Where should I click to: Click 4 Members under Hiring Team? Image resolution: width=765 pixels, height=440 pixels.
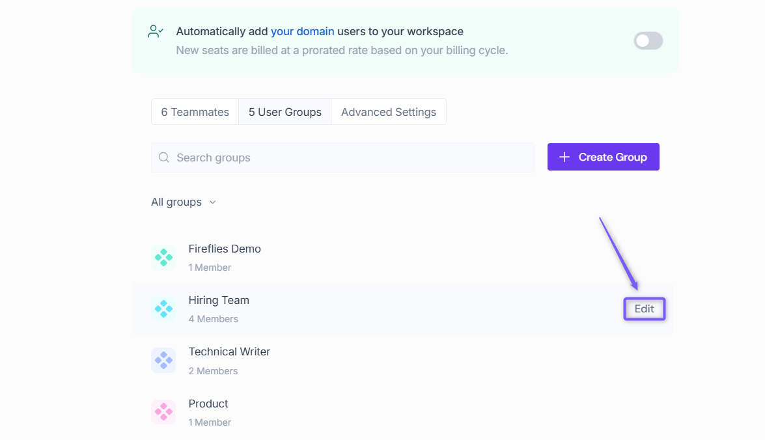(213, 319)
